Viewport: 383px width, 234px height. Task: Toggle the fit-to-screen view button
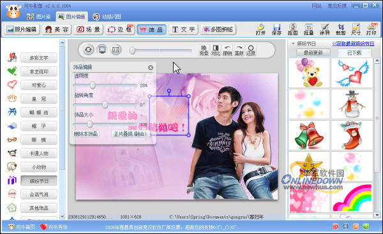(102, 50)
